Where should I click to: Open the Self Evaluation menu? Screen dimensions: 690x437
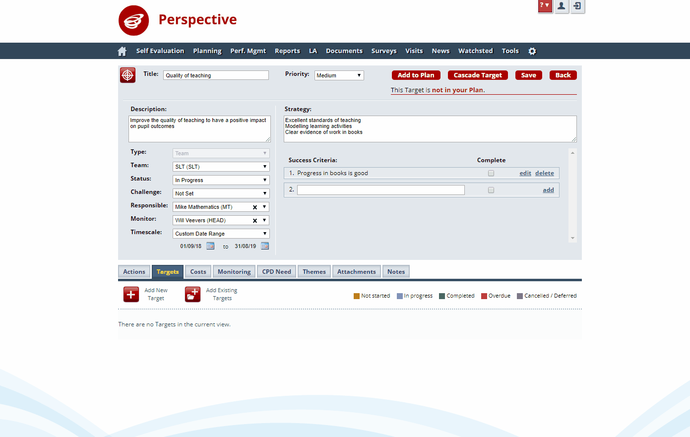[160, 51]
